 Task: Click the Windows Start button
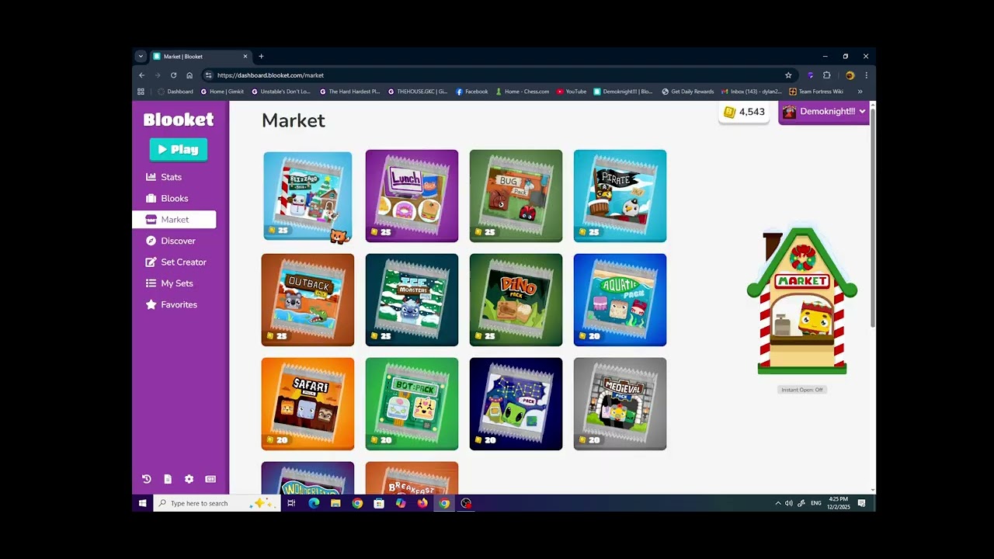click(x=142, y=503)
